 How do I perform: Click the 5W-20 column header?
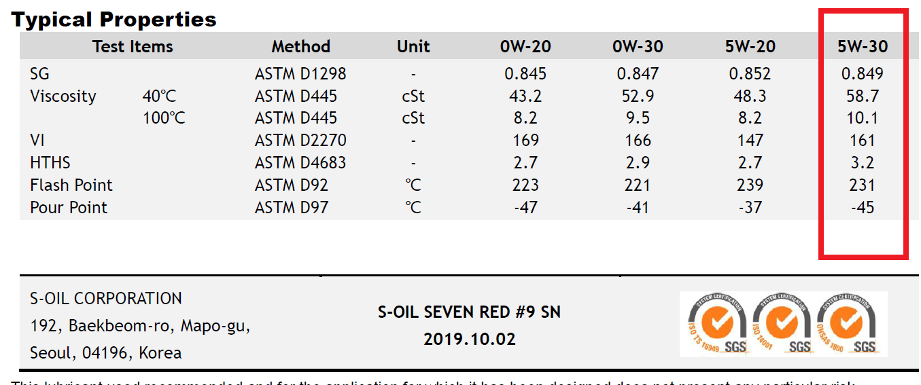(750, 46)
